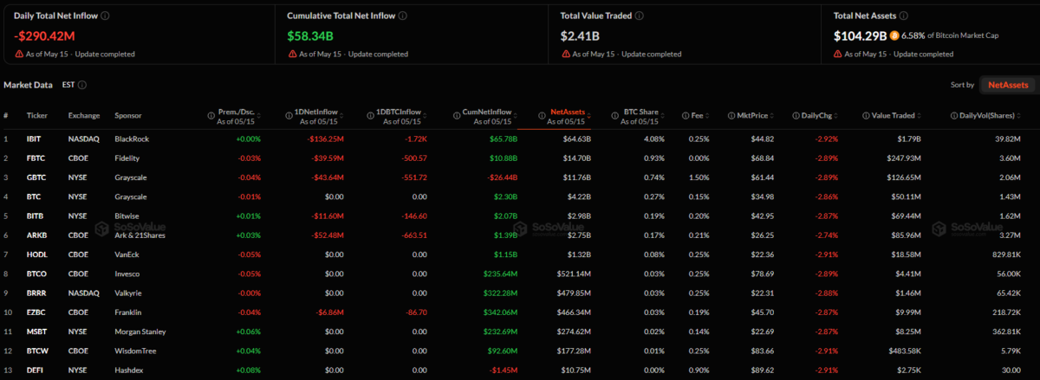Screen dimensions: 1040x380
Task: Click info icon left of Value Traded header
Action: (x=866, y=115)
